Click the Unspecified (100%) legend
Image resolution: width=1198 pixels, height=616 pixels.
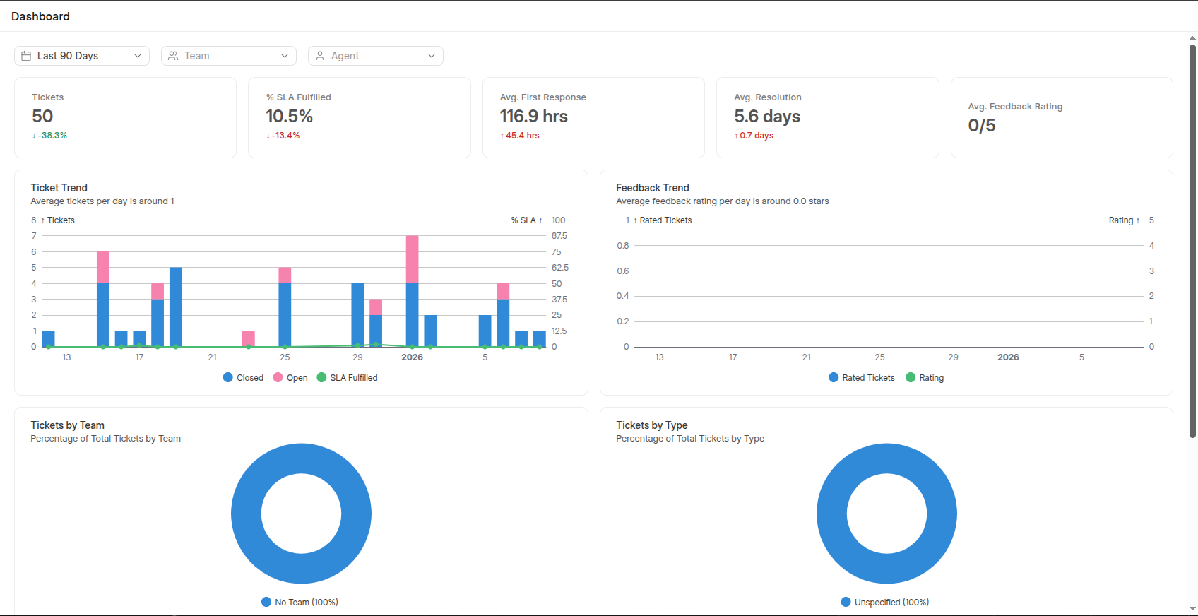pyautogui.click(x=885, y=603)
